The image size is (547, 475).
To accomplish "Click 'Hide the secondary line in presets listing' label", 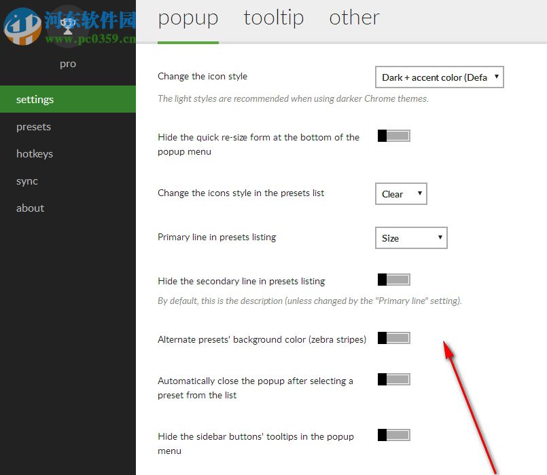I will [241, 281].
